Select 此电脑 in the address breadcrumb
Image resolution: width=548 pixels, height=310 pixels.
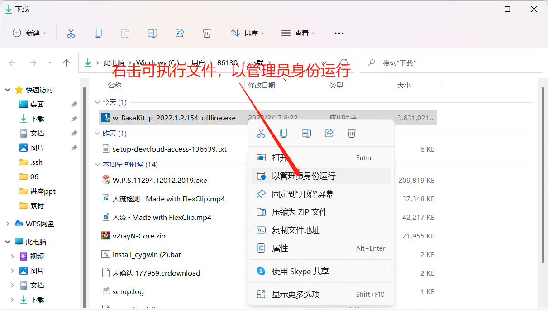click(114, 63)
